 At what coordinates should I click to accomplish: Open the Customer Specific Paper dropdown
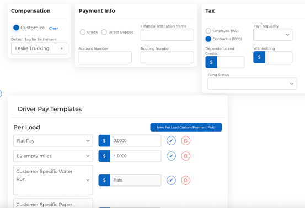coord(53,203)
